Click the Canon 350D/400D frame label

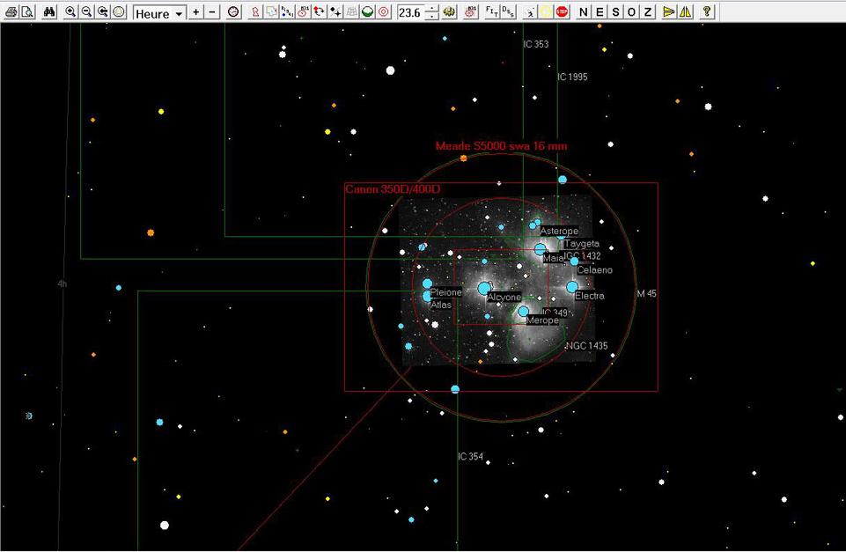click(x=393, y=189)
